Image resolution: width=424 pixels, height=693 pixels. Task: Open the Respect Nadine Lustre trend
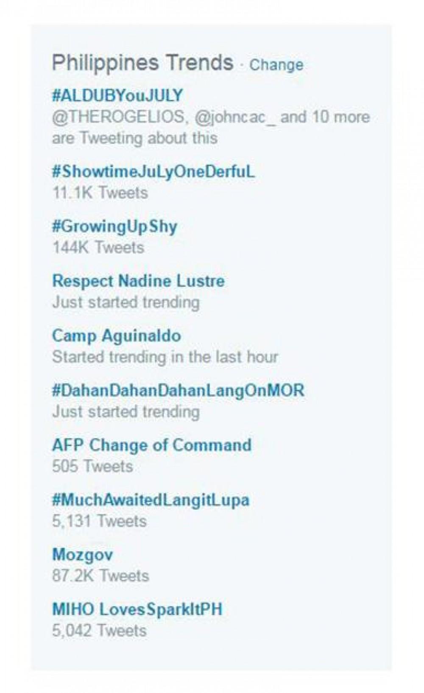[x=138, y=281]
